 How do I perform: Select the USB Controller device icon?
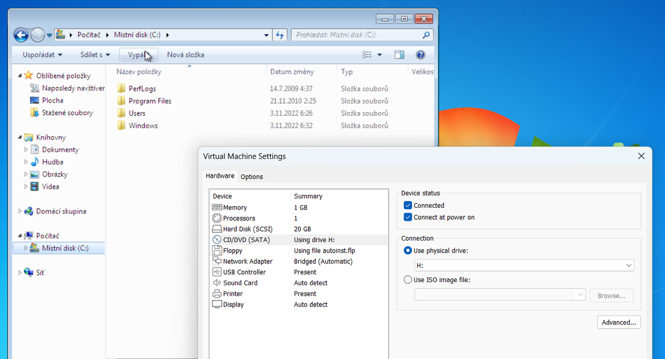[x=217, y=272]
